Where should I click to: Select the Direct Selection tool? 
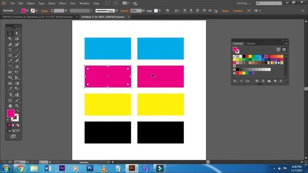click(17, 33)
